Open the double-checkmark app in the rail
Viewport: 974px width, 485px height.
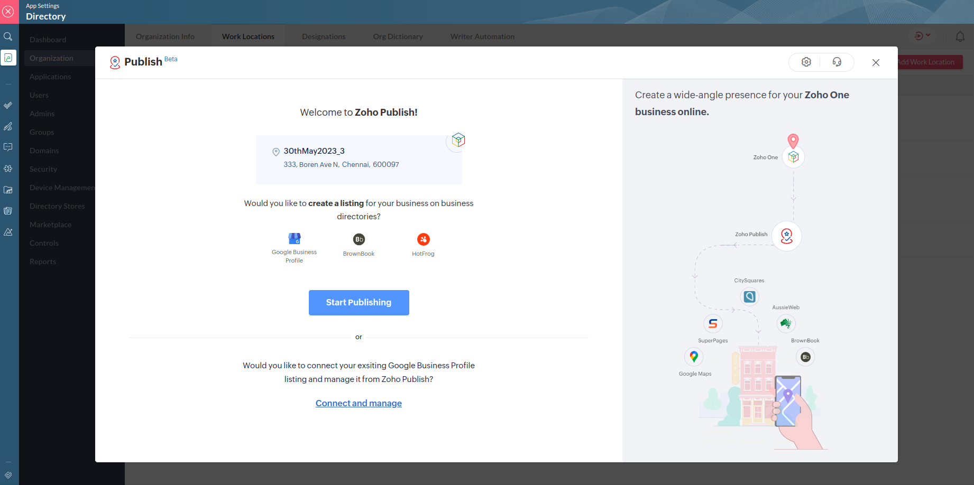click(x=8, y=105)
